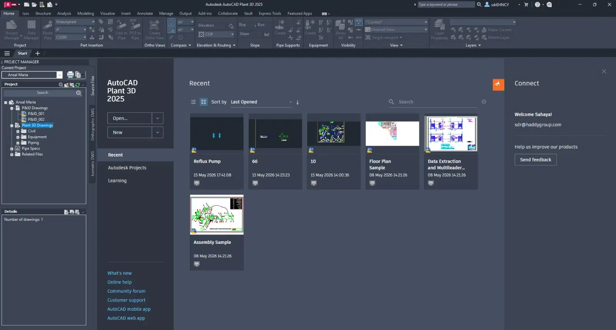Click the magnifier icon in project search box
Viewport: 616px width, 330px height.
(79, 93)
